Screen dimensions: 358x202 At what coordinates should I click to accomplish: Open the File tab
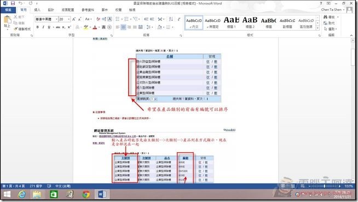[x=8, y=10]
